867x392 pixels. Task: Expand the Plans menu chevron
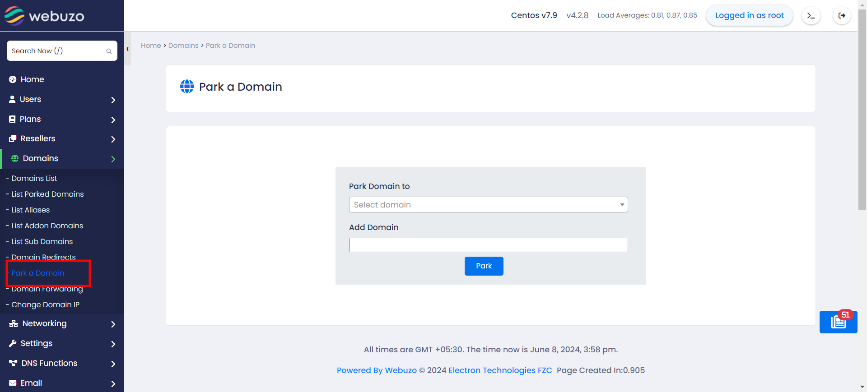tap(113, 120)
